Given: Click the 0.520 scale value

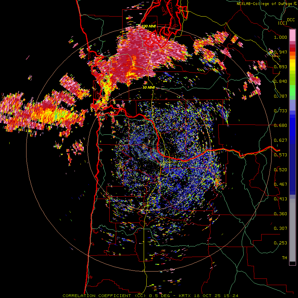Looking at the screenshot, I should click(x=280, y=170).
